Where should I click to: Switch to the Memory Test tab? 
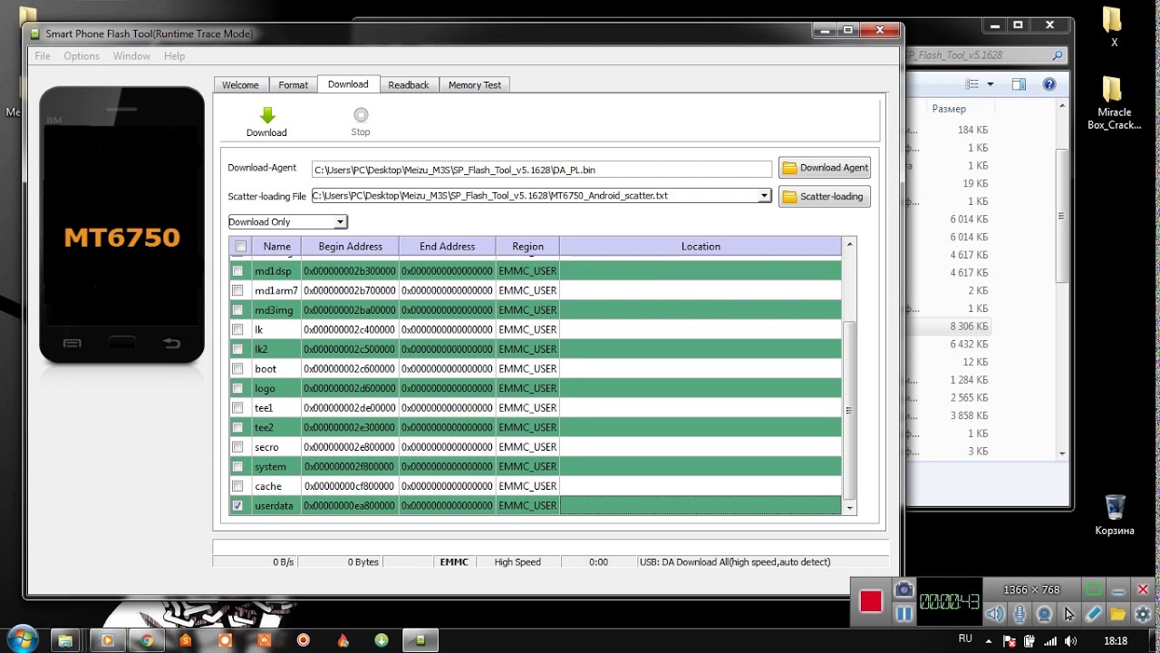475,85
